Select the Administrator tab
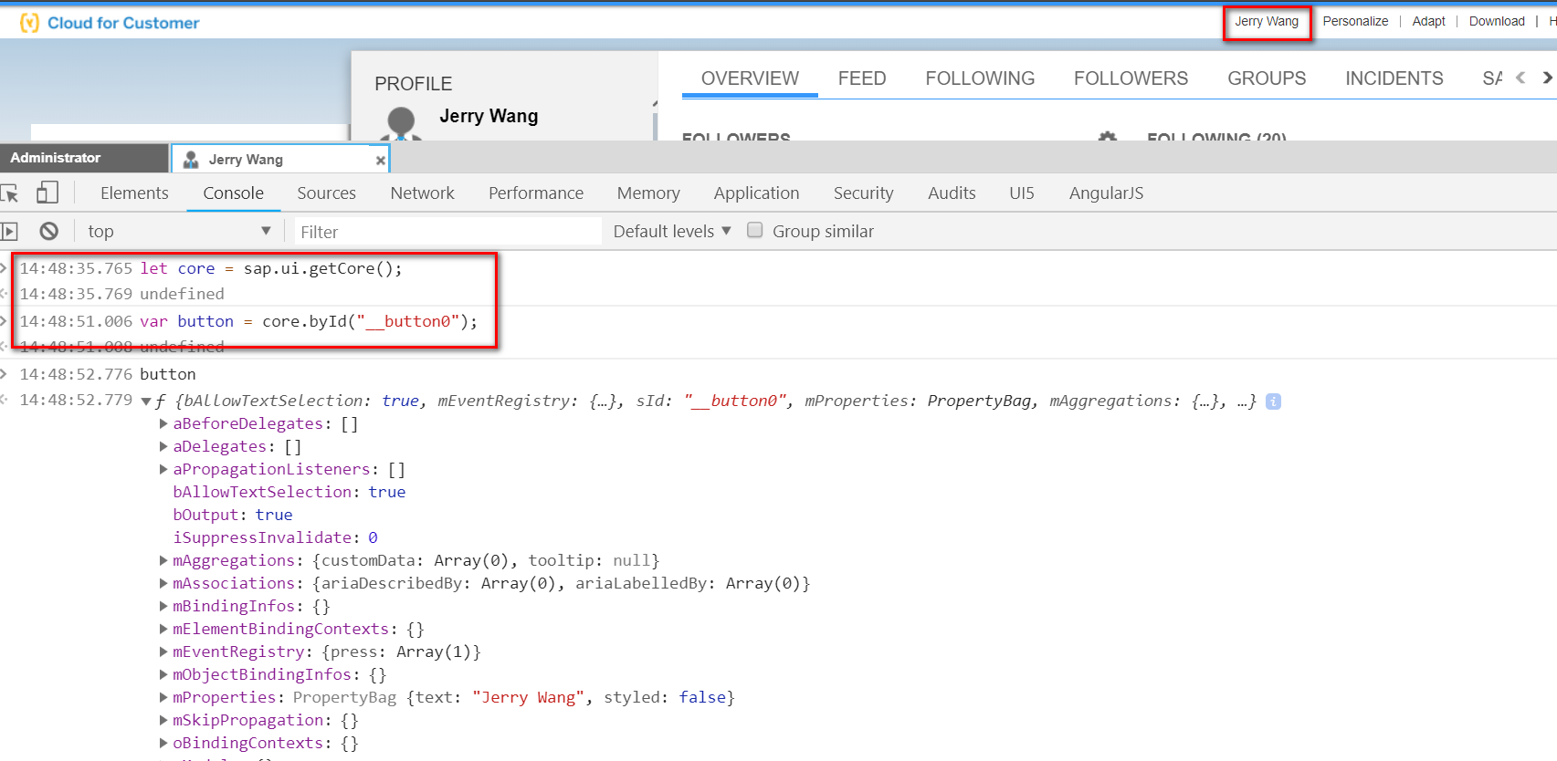This screenshot has height=761, width=1557. click(84, 158)
